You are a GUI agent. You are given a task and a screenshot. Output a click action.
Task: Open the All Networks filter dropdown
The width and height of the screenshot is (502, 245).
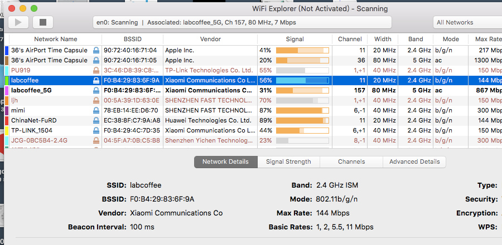tap(467, 22)
